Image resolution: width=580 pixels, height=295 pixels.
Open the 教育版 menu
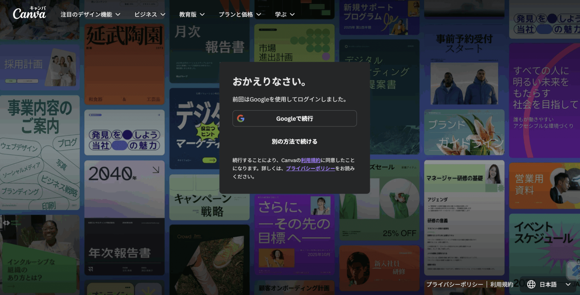click(x=192, y=14)
